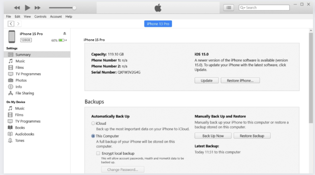The height and width of the screenshot is (175, 315).
Task: Click the Backups section heading
Action: tap(94, 102)
